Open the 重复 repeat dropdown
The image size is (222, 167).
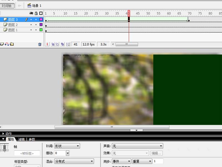(x=142, y=161)
